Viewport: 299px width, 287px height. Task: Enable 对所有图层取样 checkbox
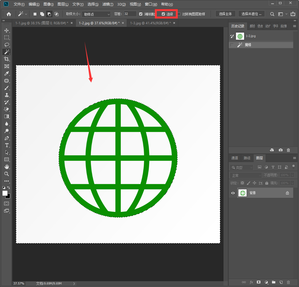coord(179,14)
